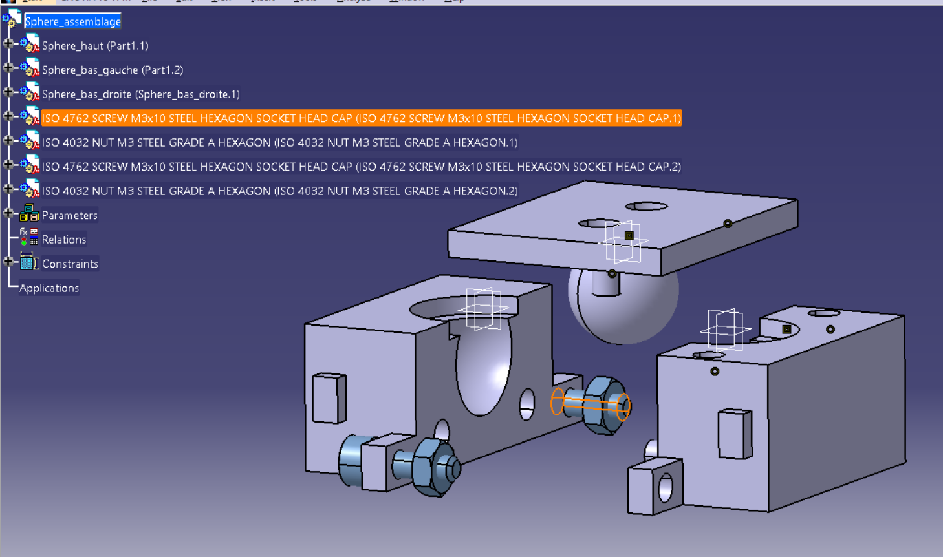
Task: Click the icon of ISO 4032 NUT HEXAGON.1
Action: coord(30,142)
